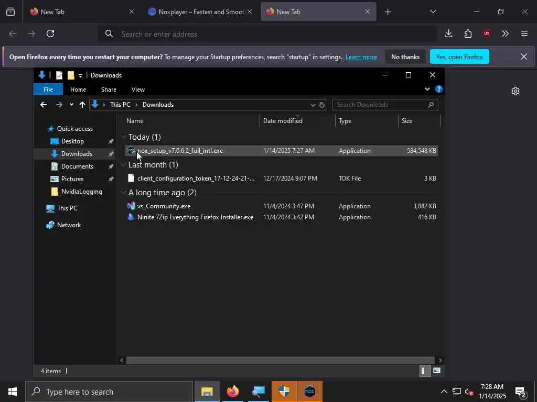Open NvidiaLogging folder in navigation pane

pos(81,192)
